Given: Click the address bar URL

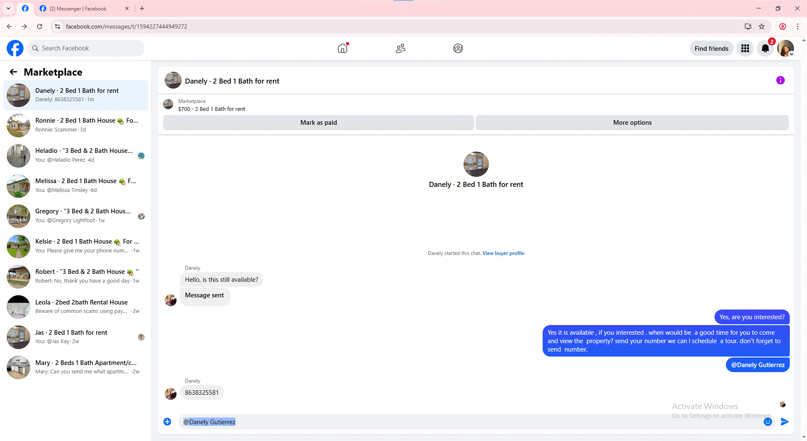Looking at the screenshot, I should [127, 26].
